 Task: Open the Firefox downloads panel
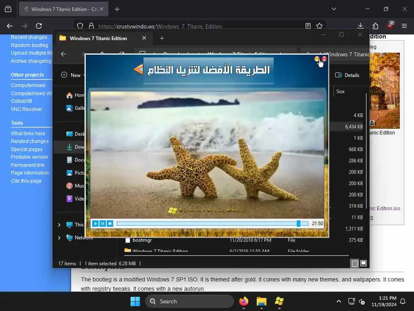click(x=360, y=26)
